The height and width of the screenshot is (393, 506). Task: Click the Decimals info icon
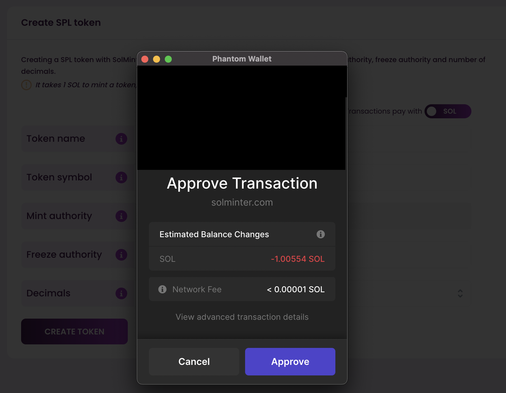pos(121,293)
